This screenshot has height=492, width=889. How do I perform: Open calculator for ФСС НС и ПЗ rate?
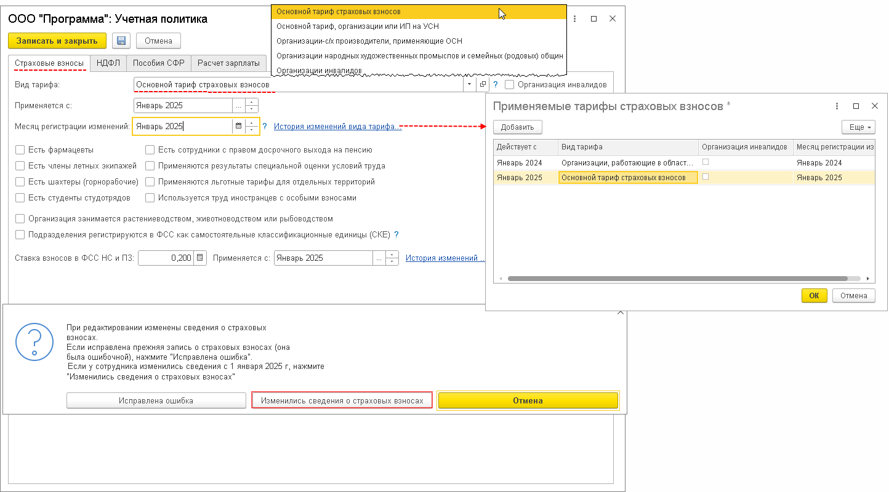[x=200, y=258]
